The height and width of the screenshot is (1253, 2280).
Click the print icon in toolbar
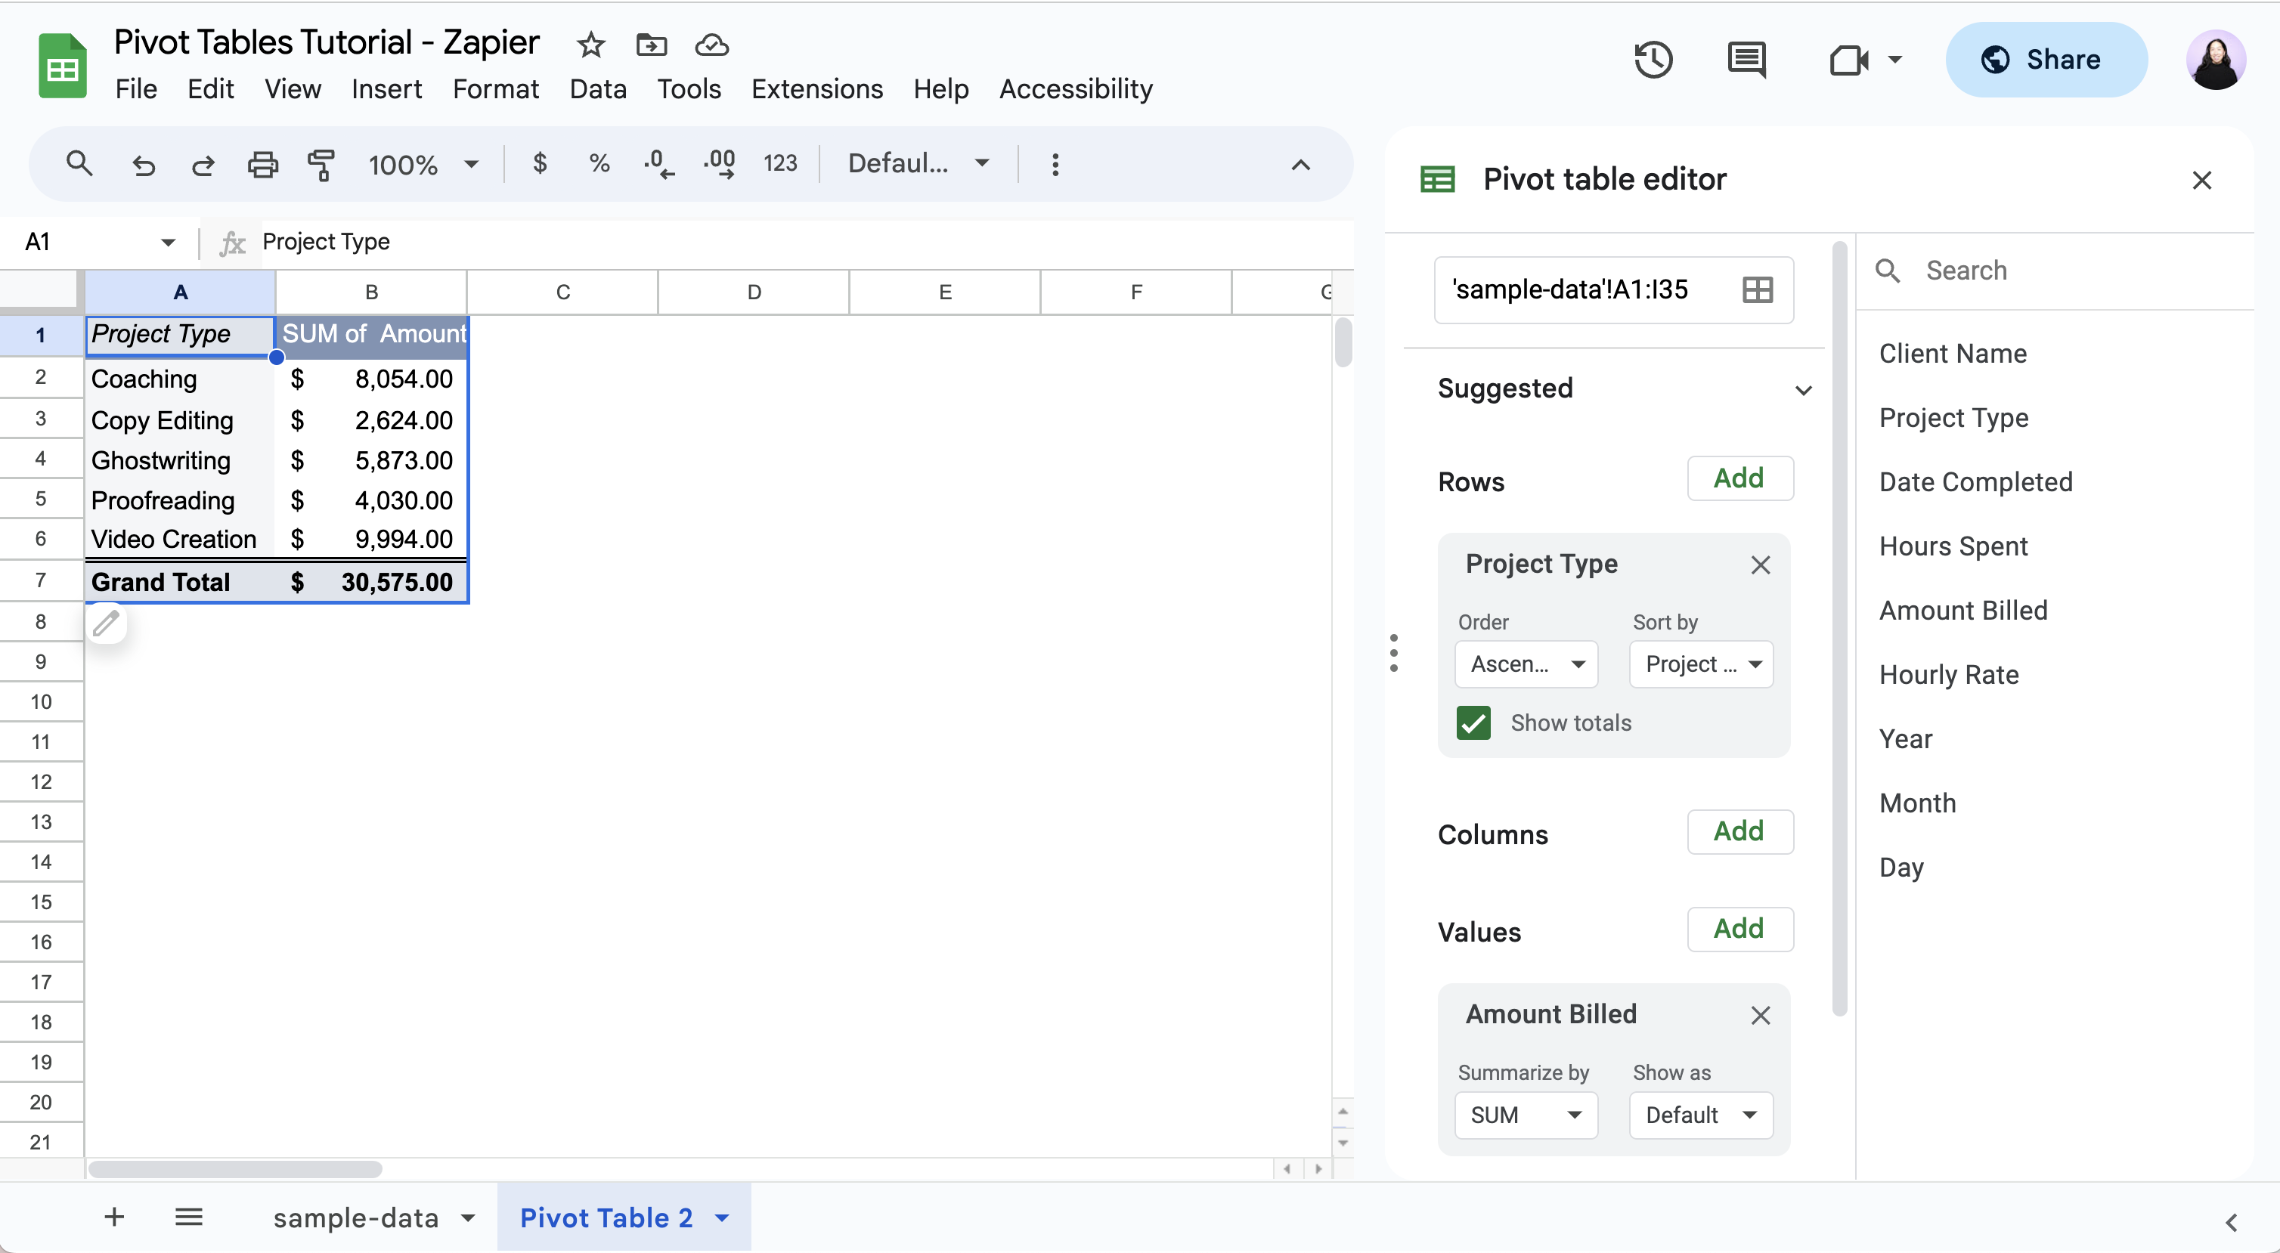tap(262, 163)
